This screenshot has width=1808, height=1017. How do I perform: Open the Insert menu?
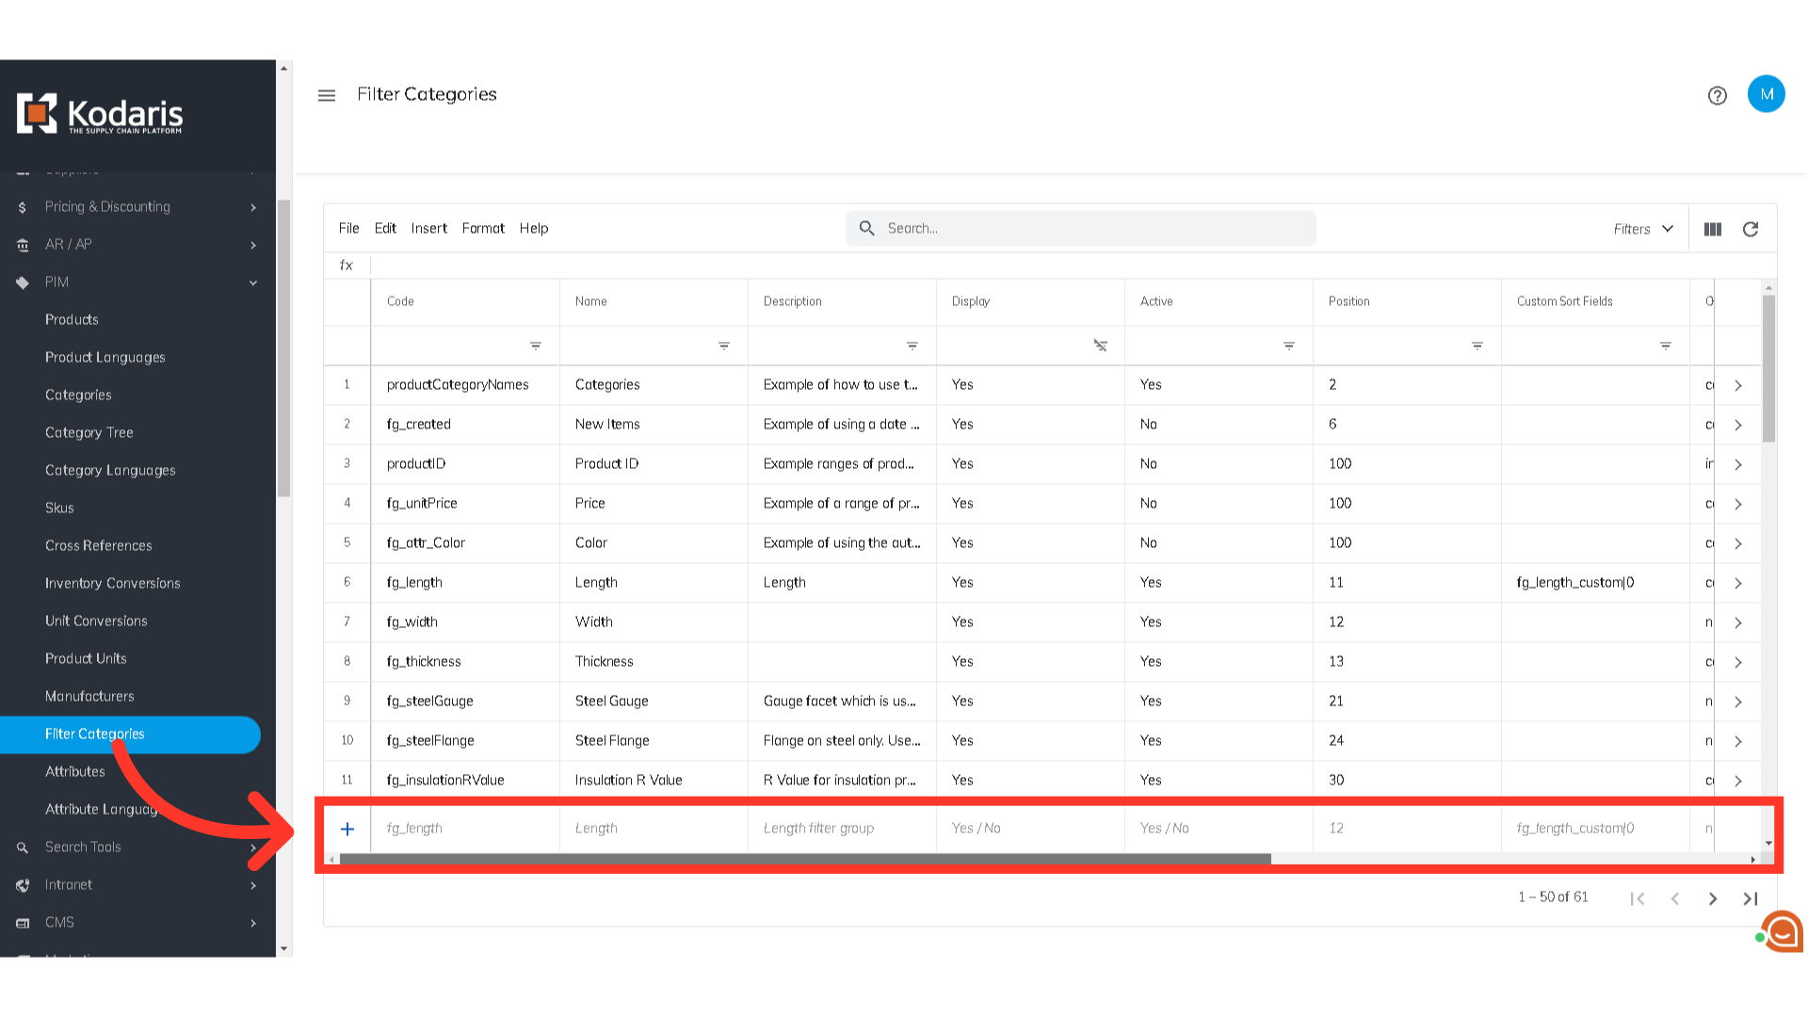428,228
